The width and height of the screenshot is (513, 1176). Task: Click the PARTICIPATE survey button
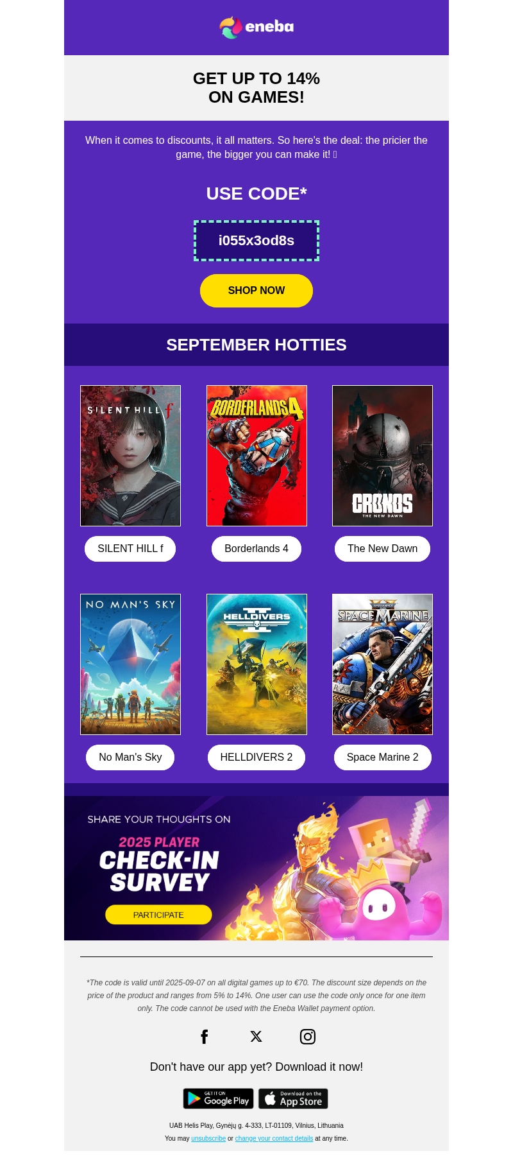[158, 915]
